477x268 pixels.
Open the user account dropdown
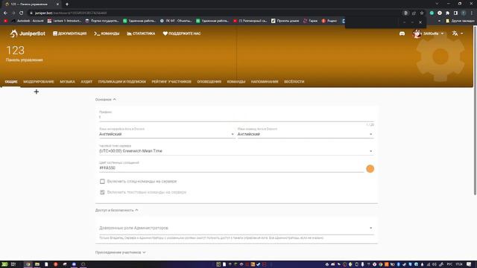tap(428, 33)
